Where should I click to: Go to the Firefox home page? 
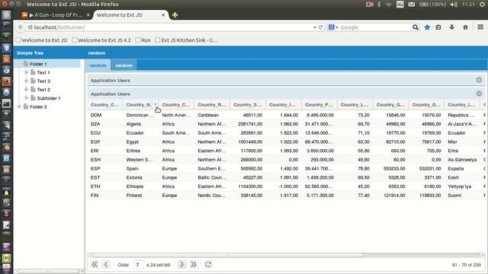[465, 27]
